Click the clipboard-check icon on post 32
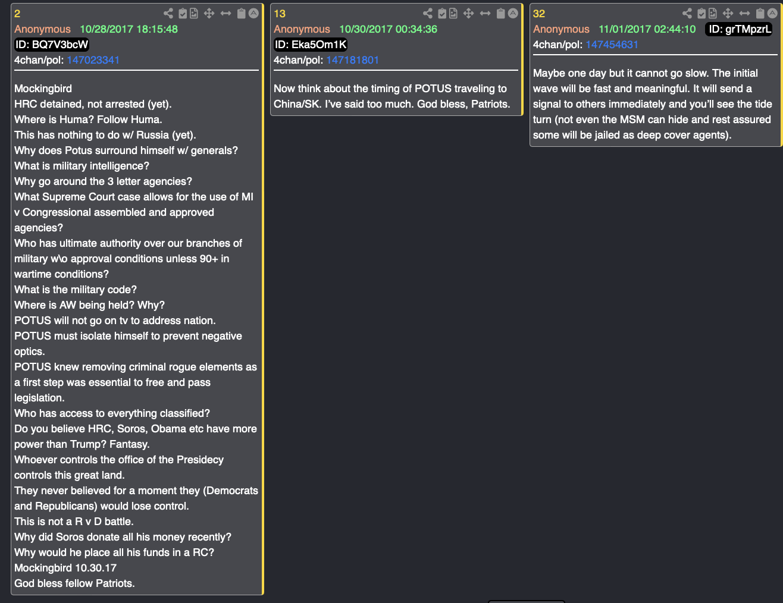 [702, 13]
